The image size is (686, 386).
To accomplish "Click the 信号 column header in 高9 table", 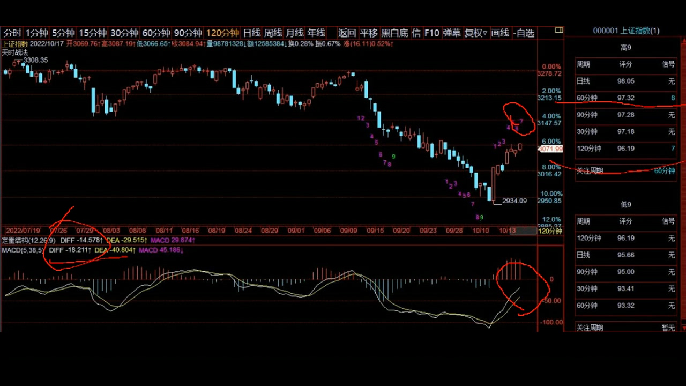I will pyautogui.click(x=668, y=64).
